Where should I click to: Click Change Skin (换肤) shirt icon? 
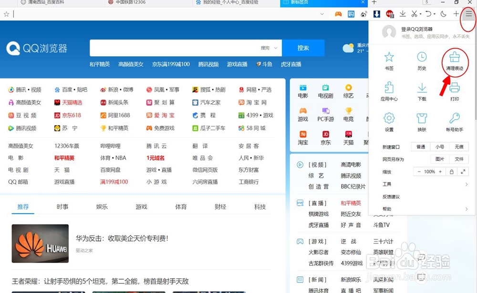click(422, 122)
